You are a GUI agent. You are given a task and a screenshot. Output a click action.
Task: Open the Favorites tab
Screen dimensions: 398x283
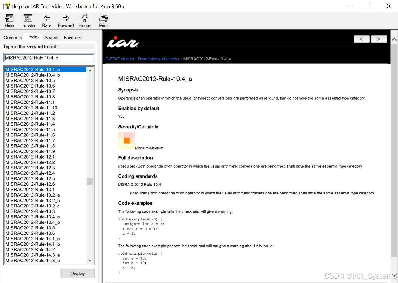(x=73, y=37)
